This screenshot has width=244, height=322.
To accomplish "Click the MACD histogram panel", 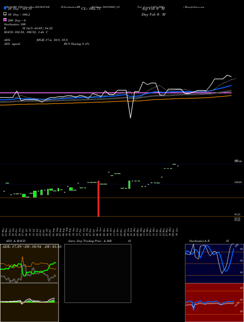I will click(29, 302).
